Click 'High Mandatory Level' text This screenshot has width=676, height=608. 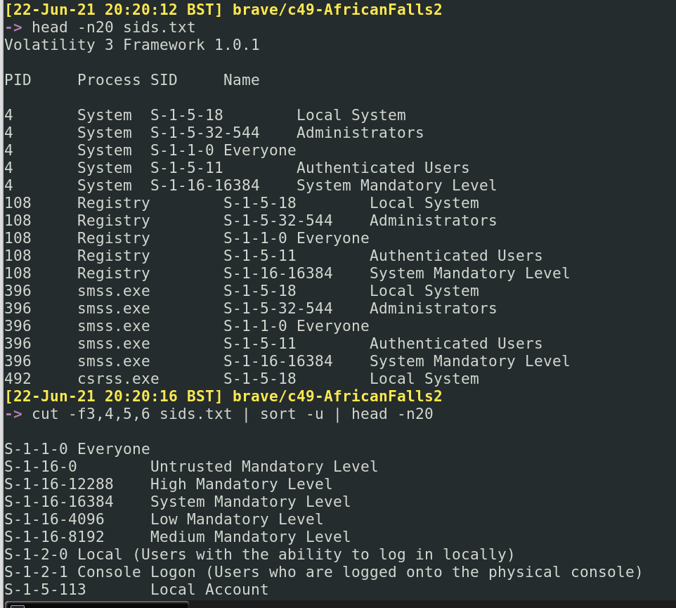pyautogui.click(x=241, y=484)
